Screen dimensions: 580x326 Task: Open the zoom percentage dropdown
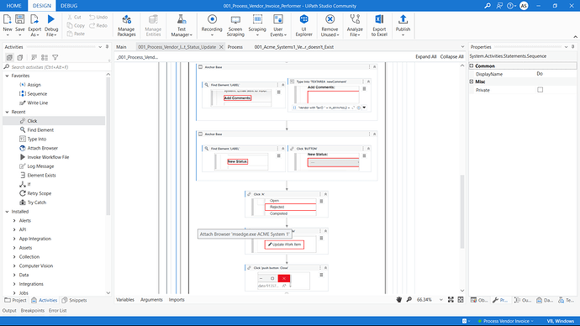pyautogui.click(x=441, y=300)
